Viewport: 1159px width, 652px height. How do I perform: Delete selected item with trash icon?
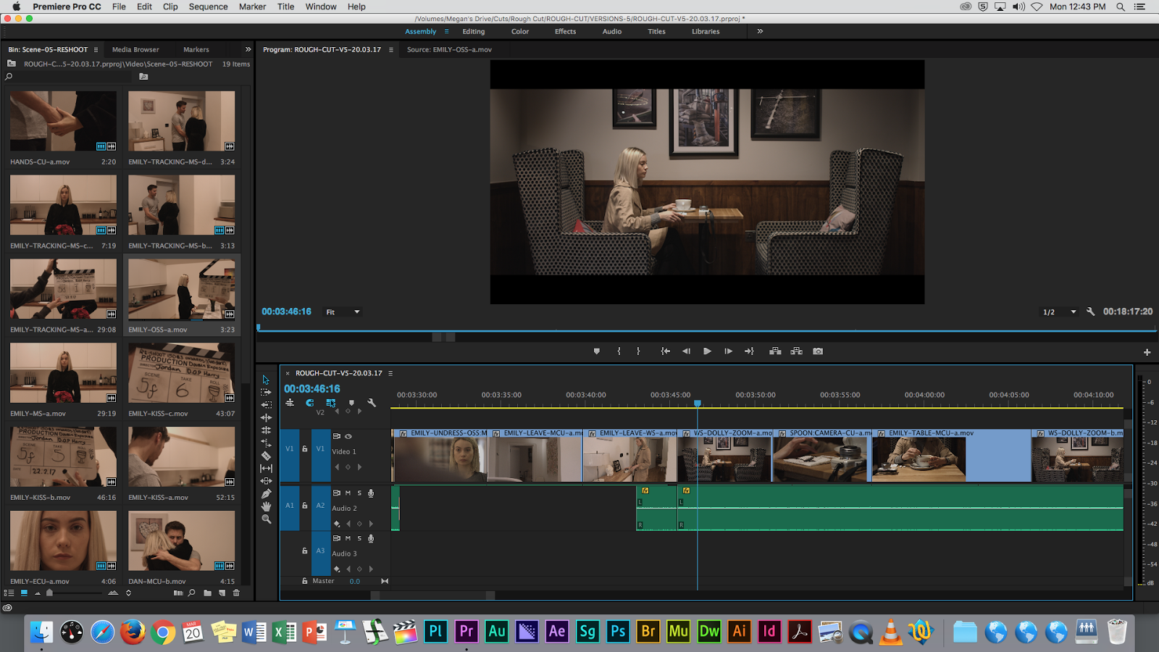[x=236, y=593]
